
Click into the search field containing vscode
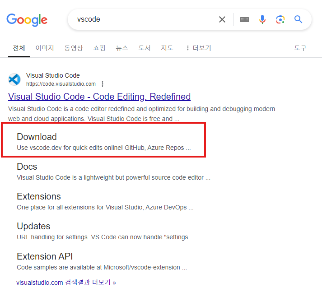[144, 19]
